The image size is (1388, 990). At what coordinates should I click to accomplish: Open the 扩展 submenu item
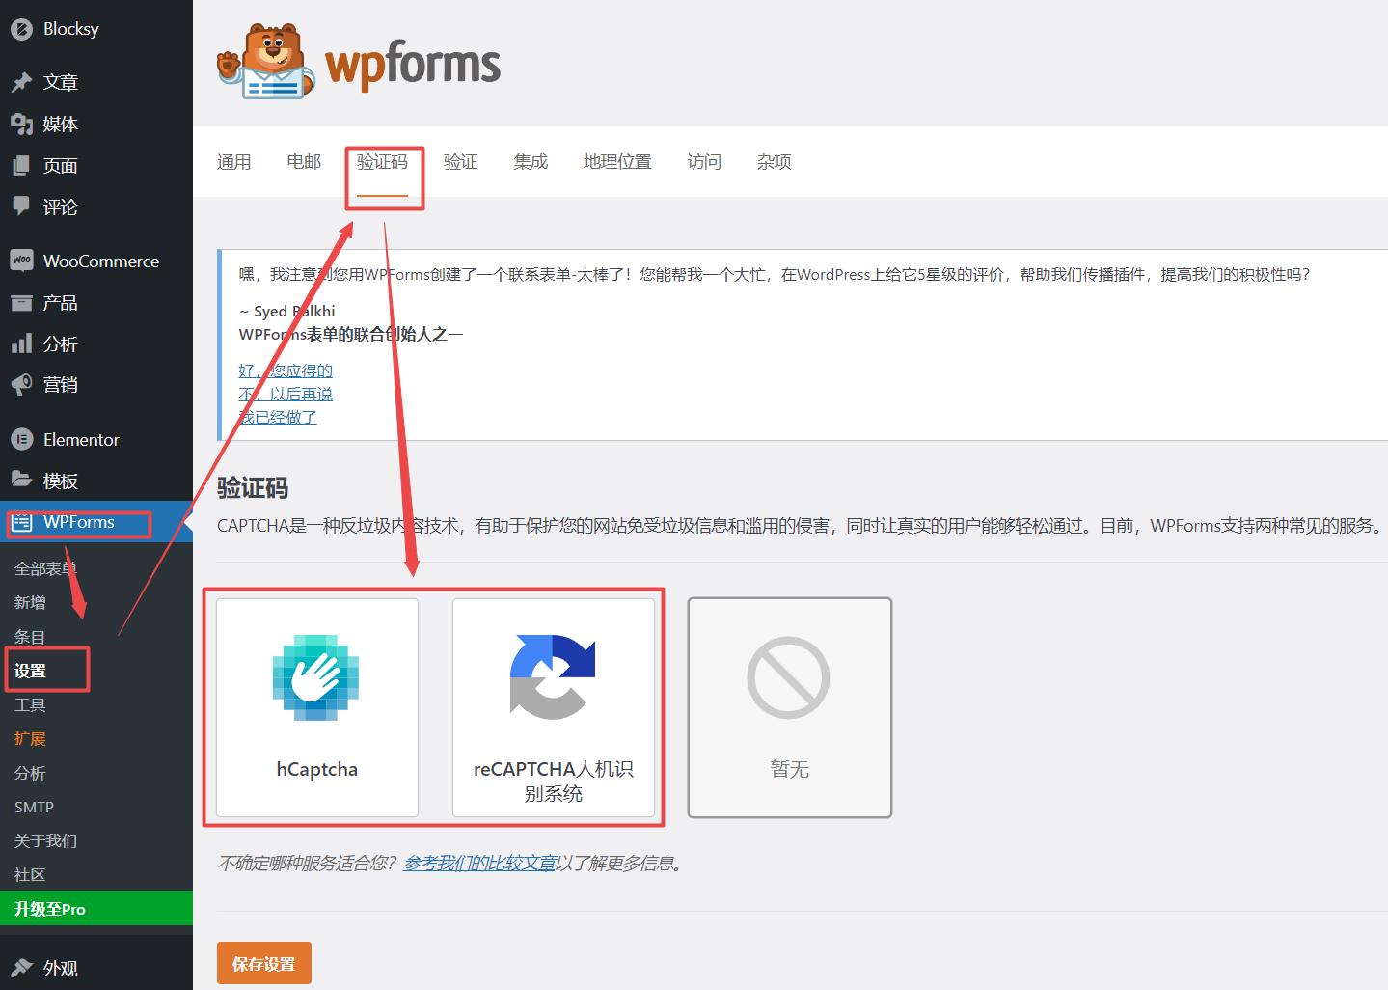coord(30,738)
